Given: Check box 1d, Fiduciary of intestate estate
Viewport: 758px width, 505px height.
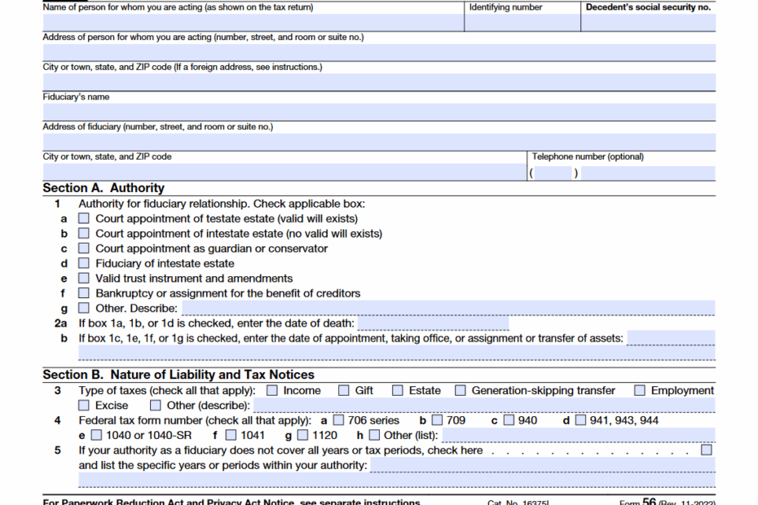Looking at the screenshot, I should [83, 263].
